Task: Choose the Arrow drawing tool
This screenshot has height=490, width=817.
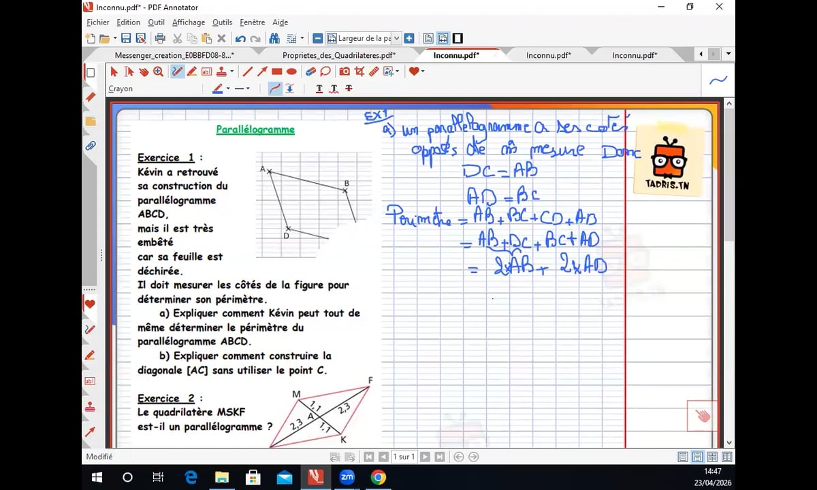Action: (x=262, y=71)
